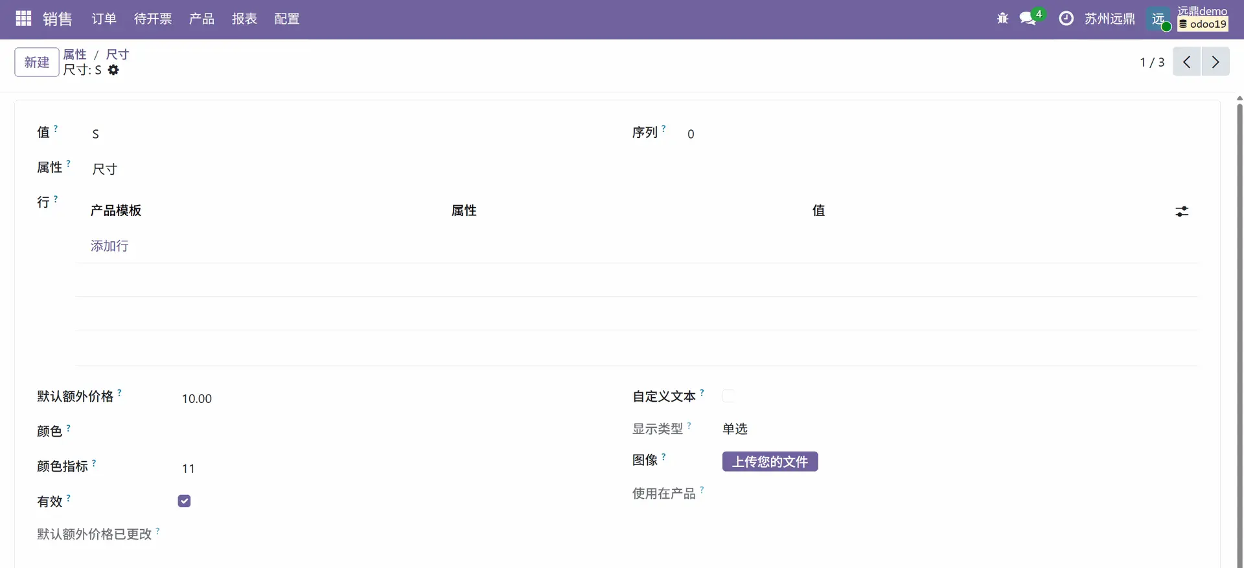
Task: Expand the 报表 dropdown menu
Action: 244,19
